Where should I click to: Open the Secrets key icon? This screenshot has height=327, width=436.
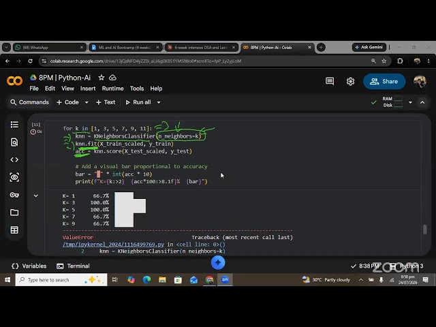click(x=14, y=195)
